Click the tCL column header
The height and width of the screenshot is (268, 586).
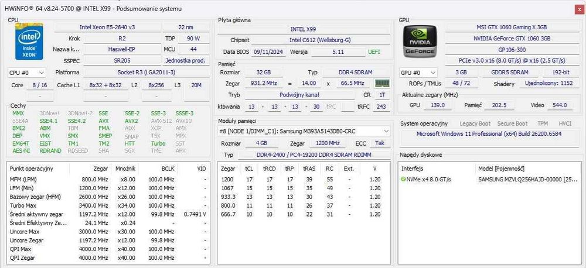click(x=249, y=169)
